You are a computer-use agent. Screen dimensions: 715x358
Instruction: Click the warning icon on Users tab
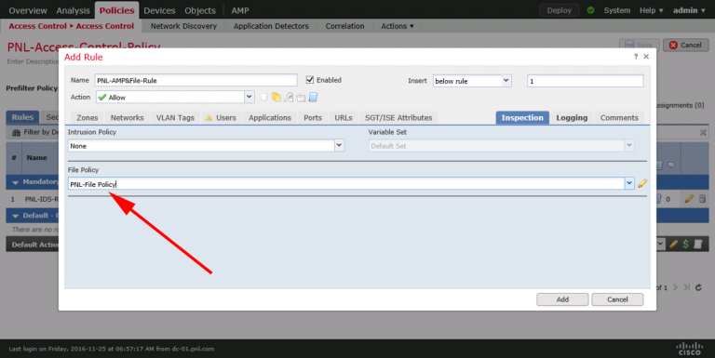[x=209, y=117]
